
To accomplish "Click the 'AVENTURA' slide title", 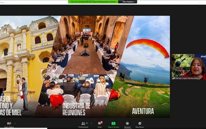I will pyautogui.click(x=143, y=111).
